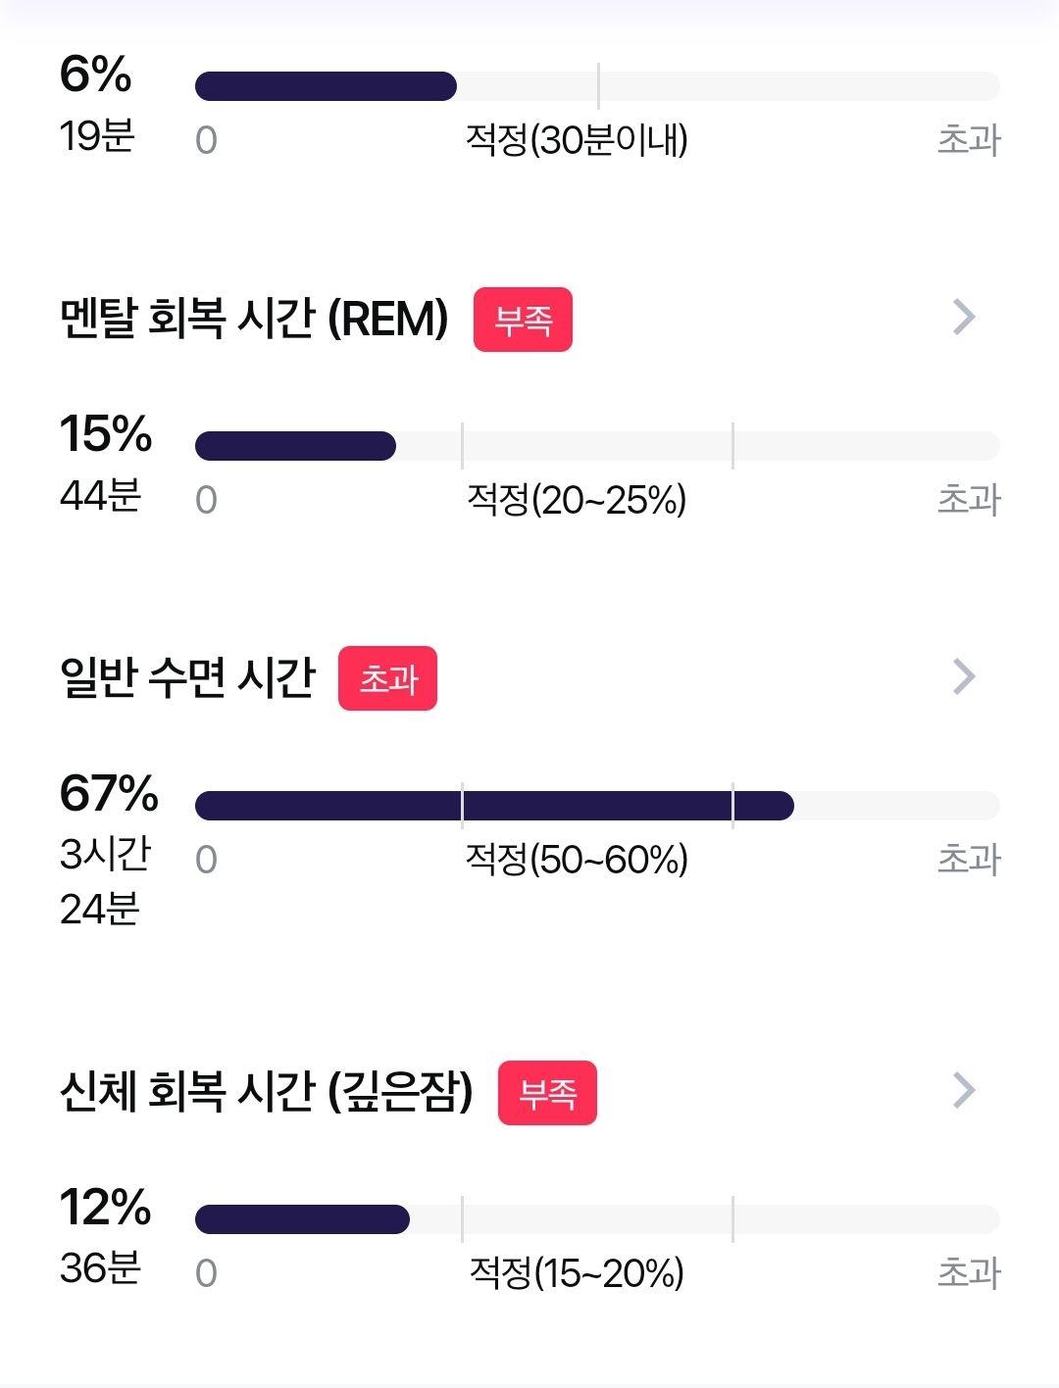Open the 멘탈 회복 시간 (REM) details chevron

[x=965, y=317]
